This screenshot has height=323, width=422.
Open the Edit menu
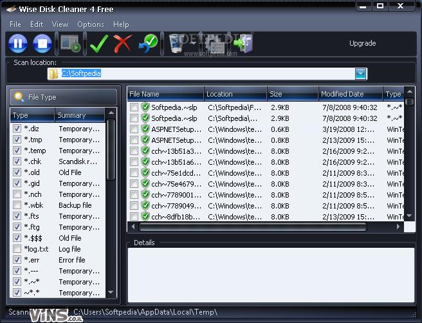(37, 24)
